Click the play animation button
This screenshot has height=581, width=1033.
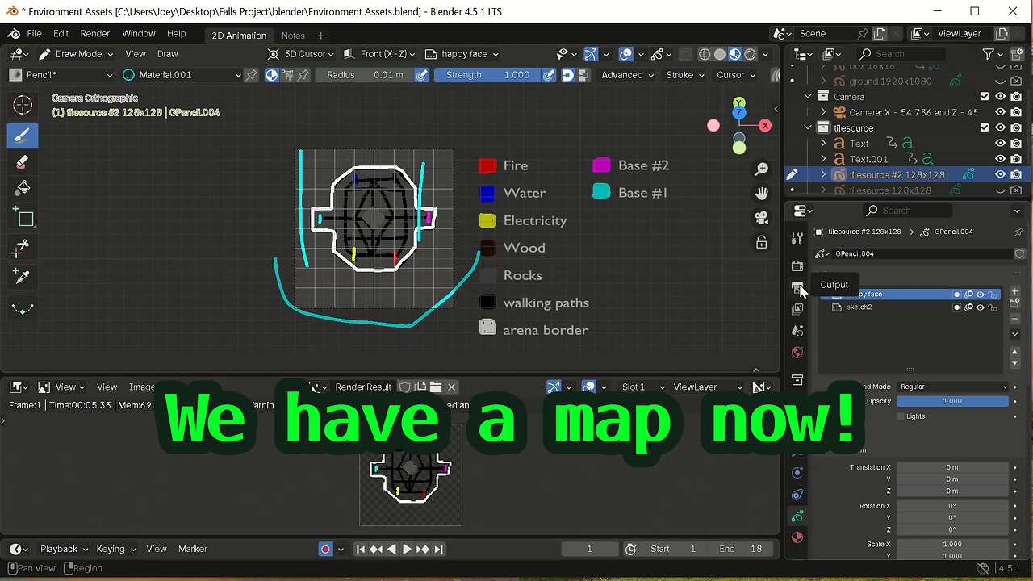pos(407,549)
